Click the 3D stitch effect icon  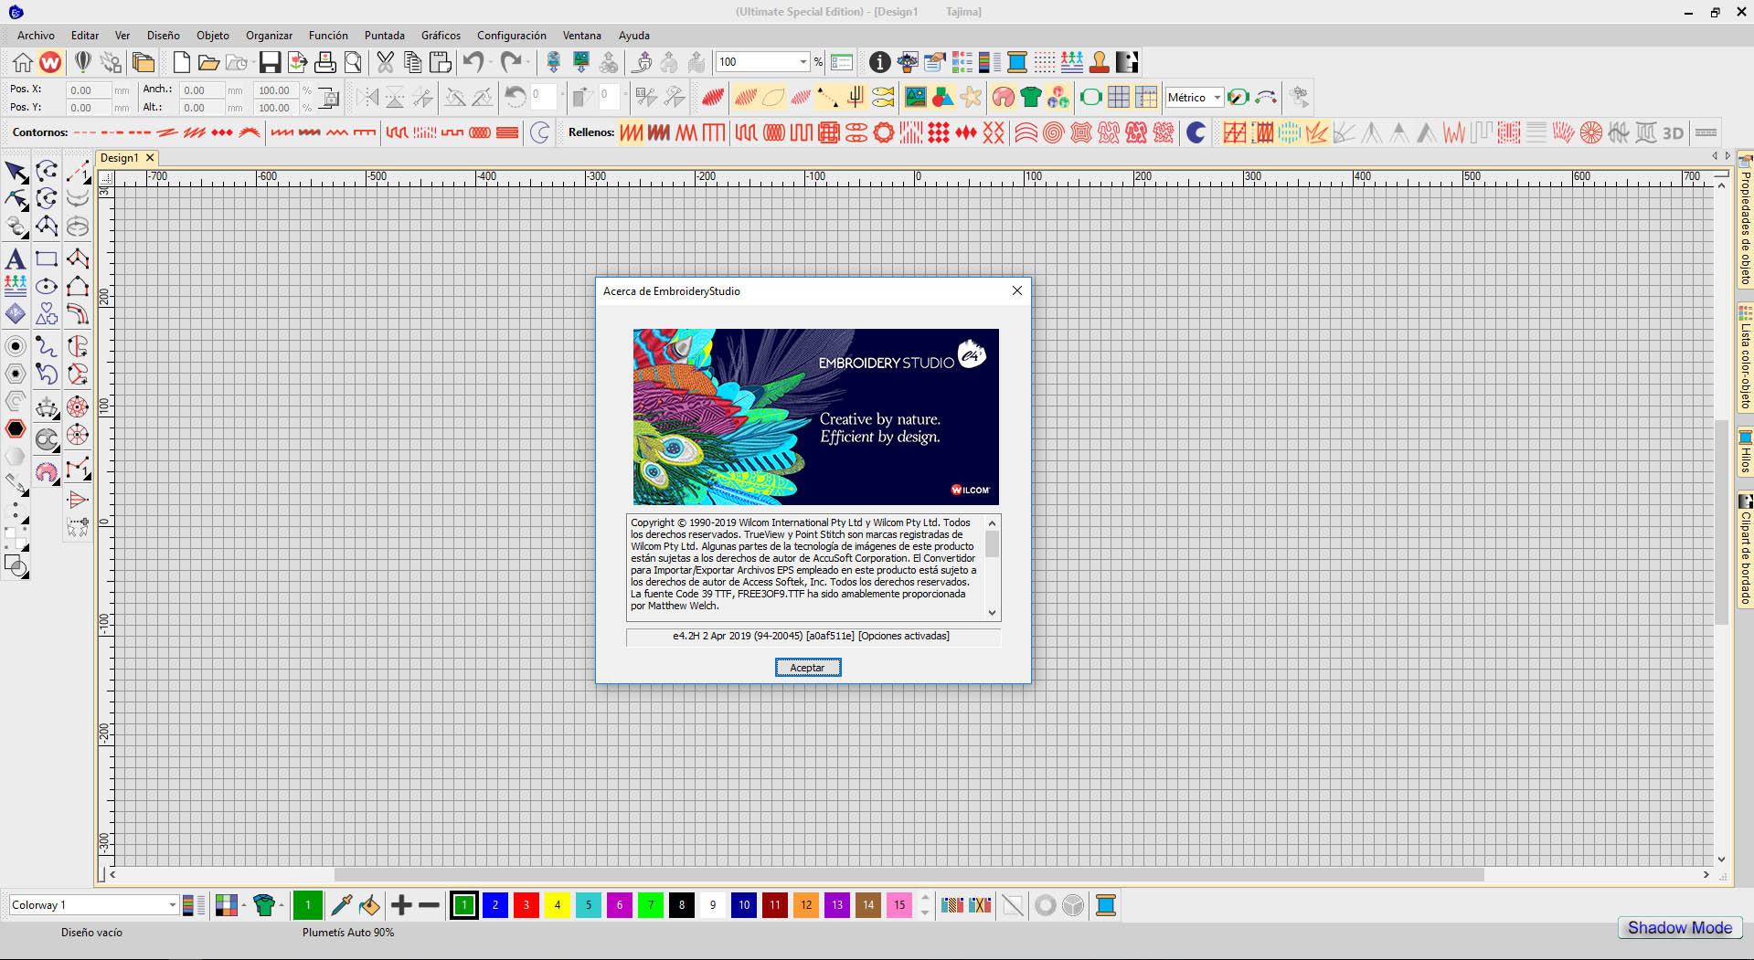1673,133
